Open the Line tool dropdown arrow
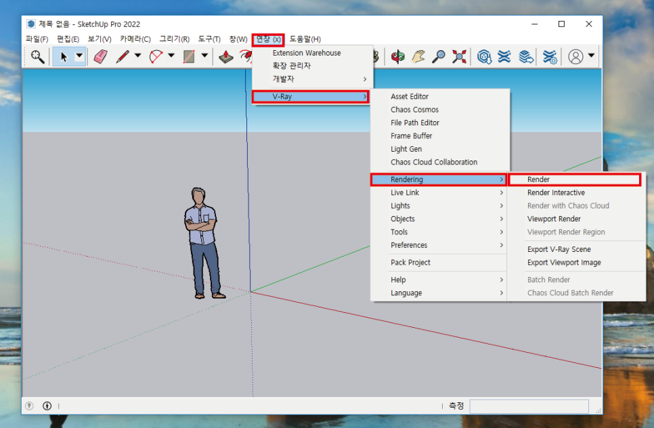This screenshot has width=654, height=428. pos(137,56)
